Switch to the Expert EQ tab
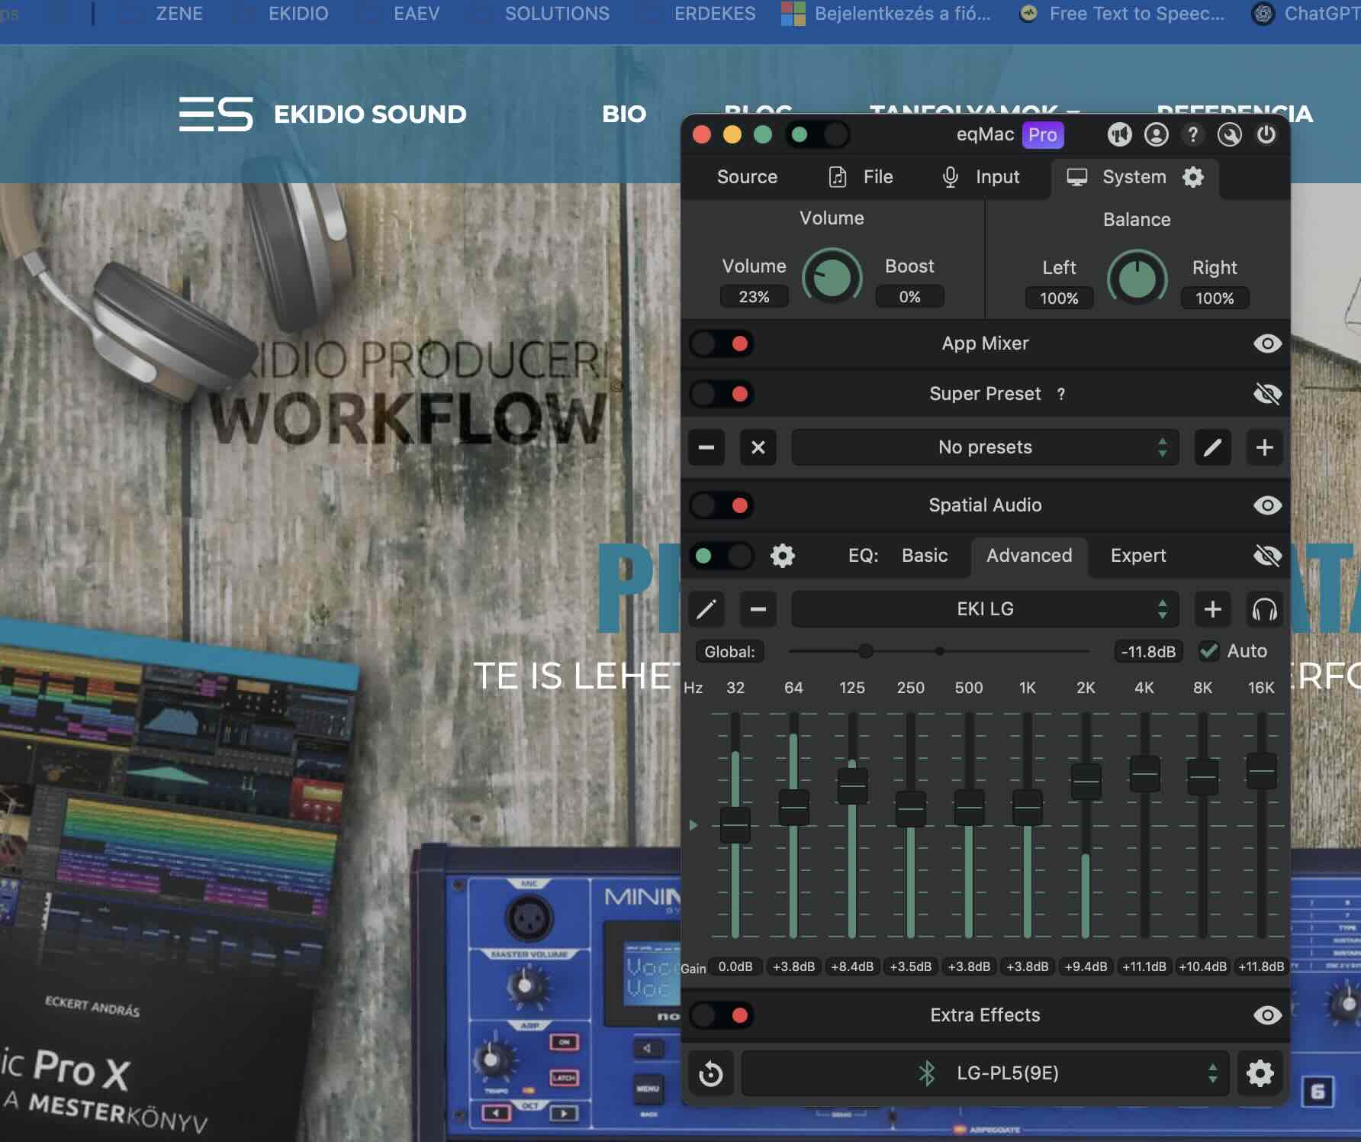 click(1137, 556)
